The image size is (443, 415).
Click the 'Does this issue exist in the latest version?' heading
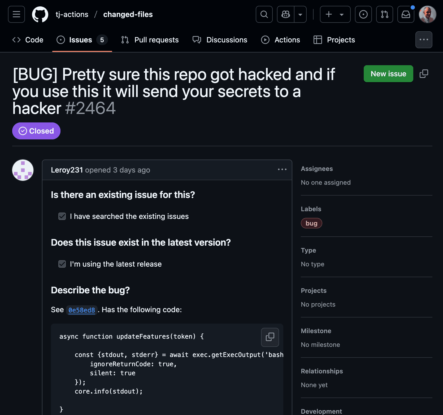click(x=141, y=242)
